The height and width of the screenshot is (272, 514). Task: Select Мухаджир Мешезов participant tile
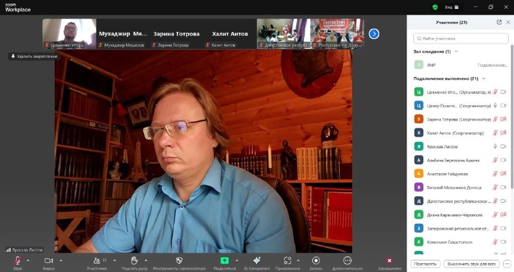(x=123, y=34)
